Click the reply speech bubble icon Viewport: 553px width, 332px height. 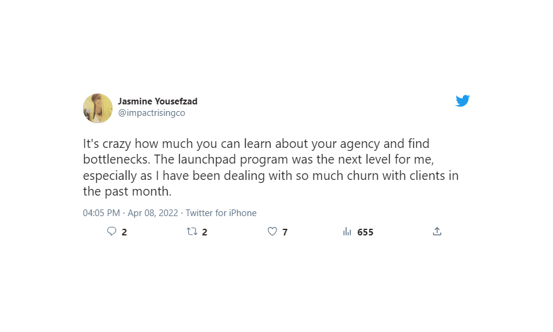[x=111, y=231]
